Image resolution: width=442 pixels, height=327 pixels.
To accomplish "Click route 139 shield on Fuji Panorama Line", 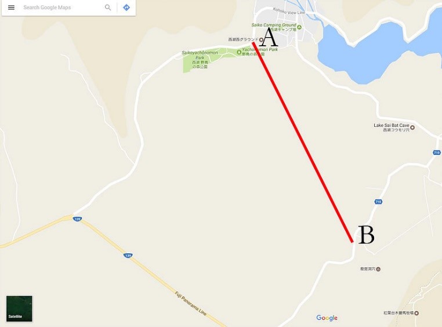I will [128, 256].
